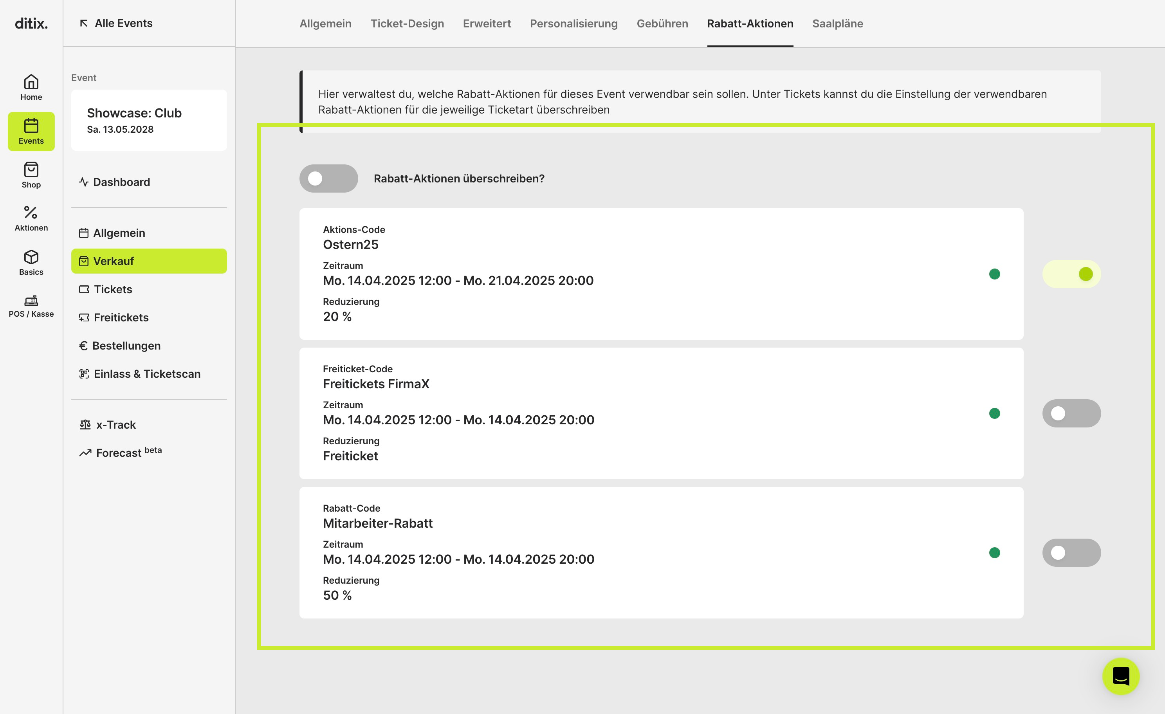
Task: Open Einlass & Ticketscan menu item
Action: coord(140,373)
